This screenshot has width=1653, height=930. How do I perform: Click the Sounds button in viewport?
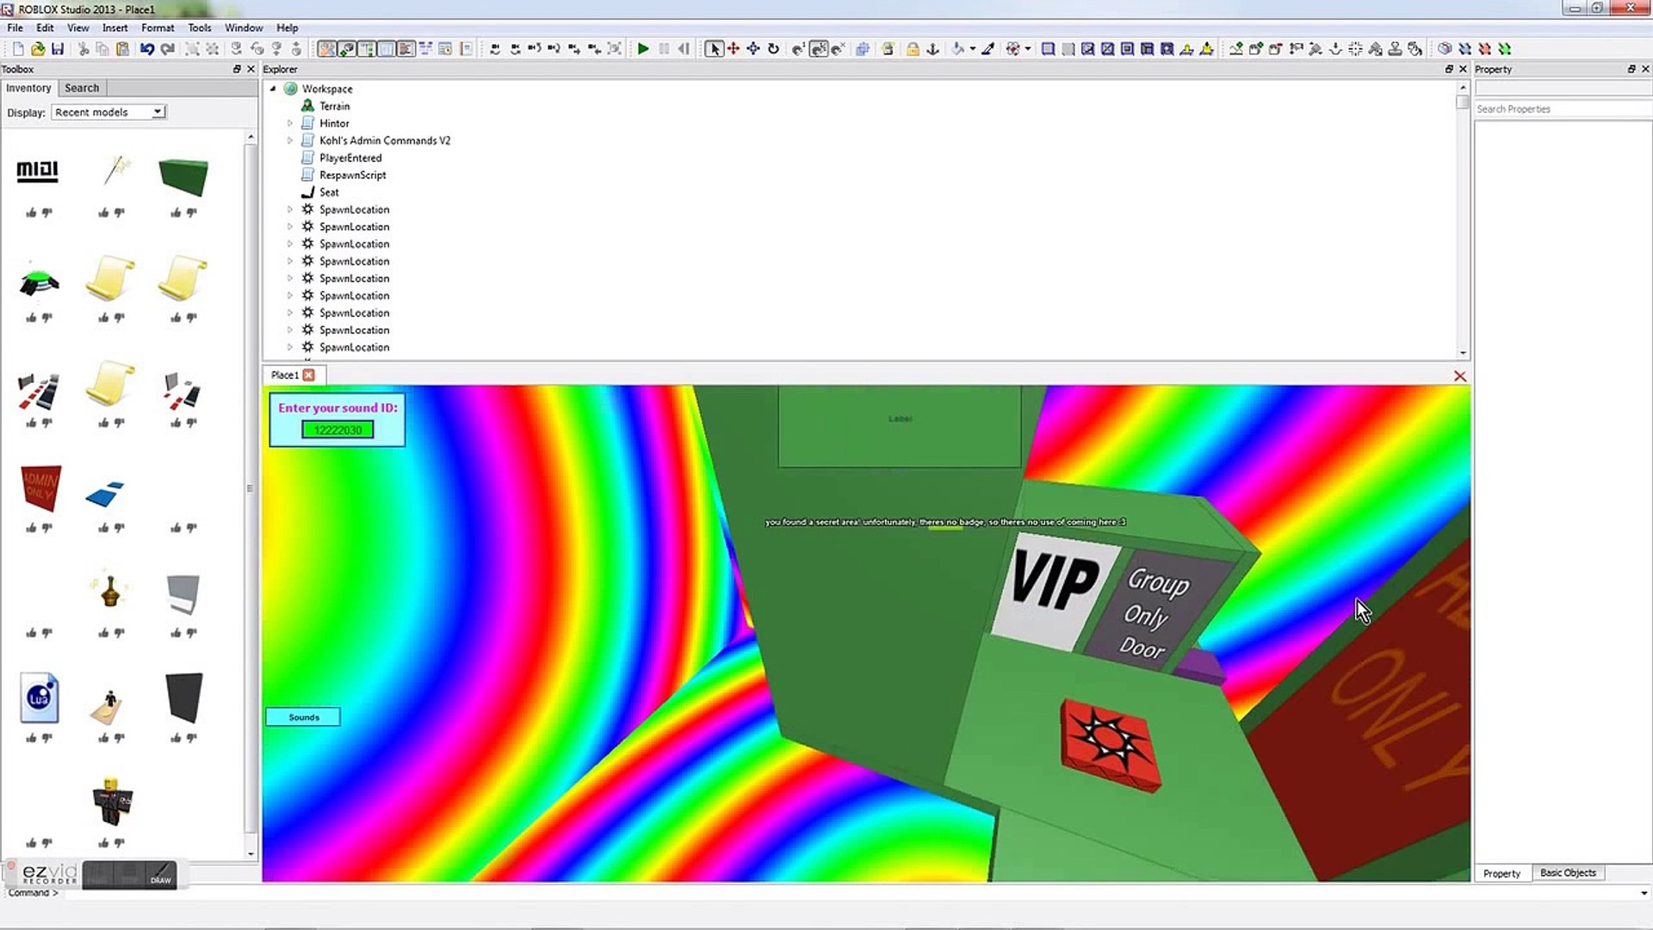(x=303, y=716)
